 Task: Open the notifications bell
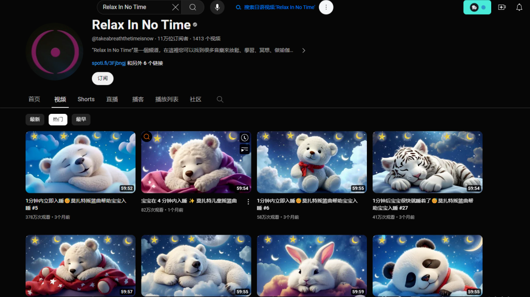[x=519, y=7]
